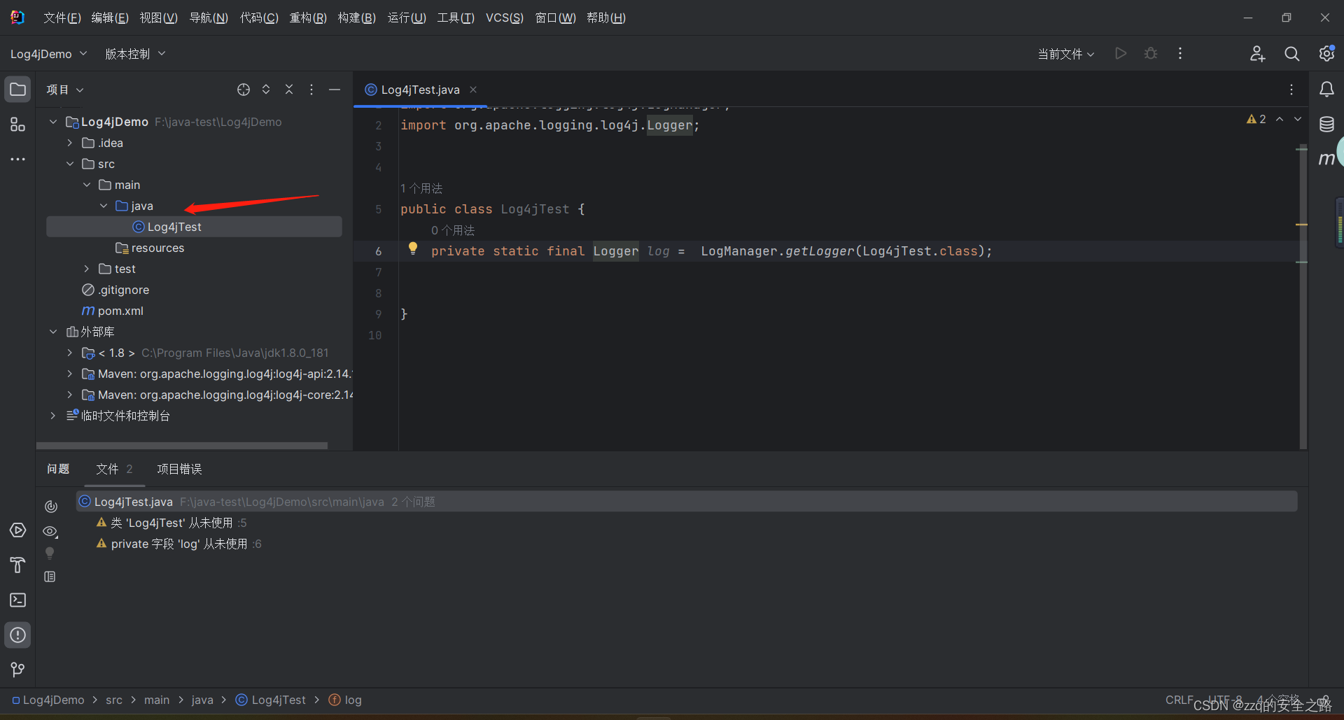Open the Build hammer tool window

coord(18,565)
